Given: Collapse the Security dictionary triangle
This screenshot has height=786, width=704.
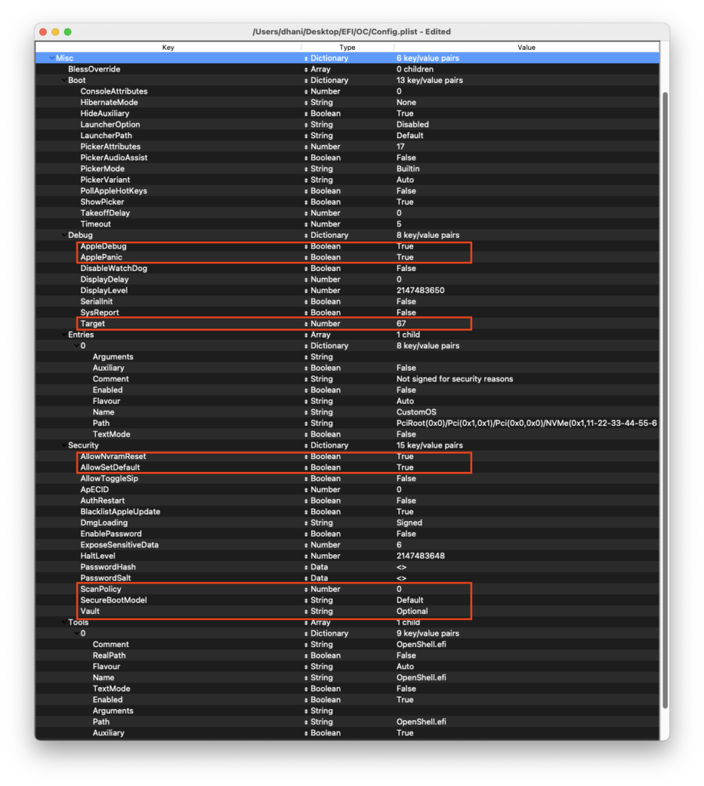Looking at the screenshot, I should click(64, 445).
